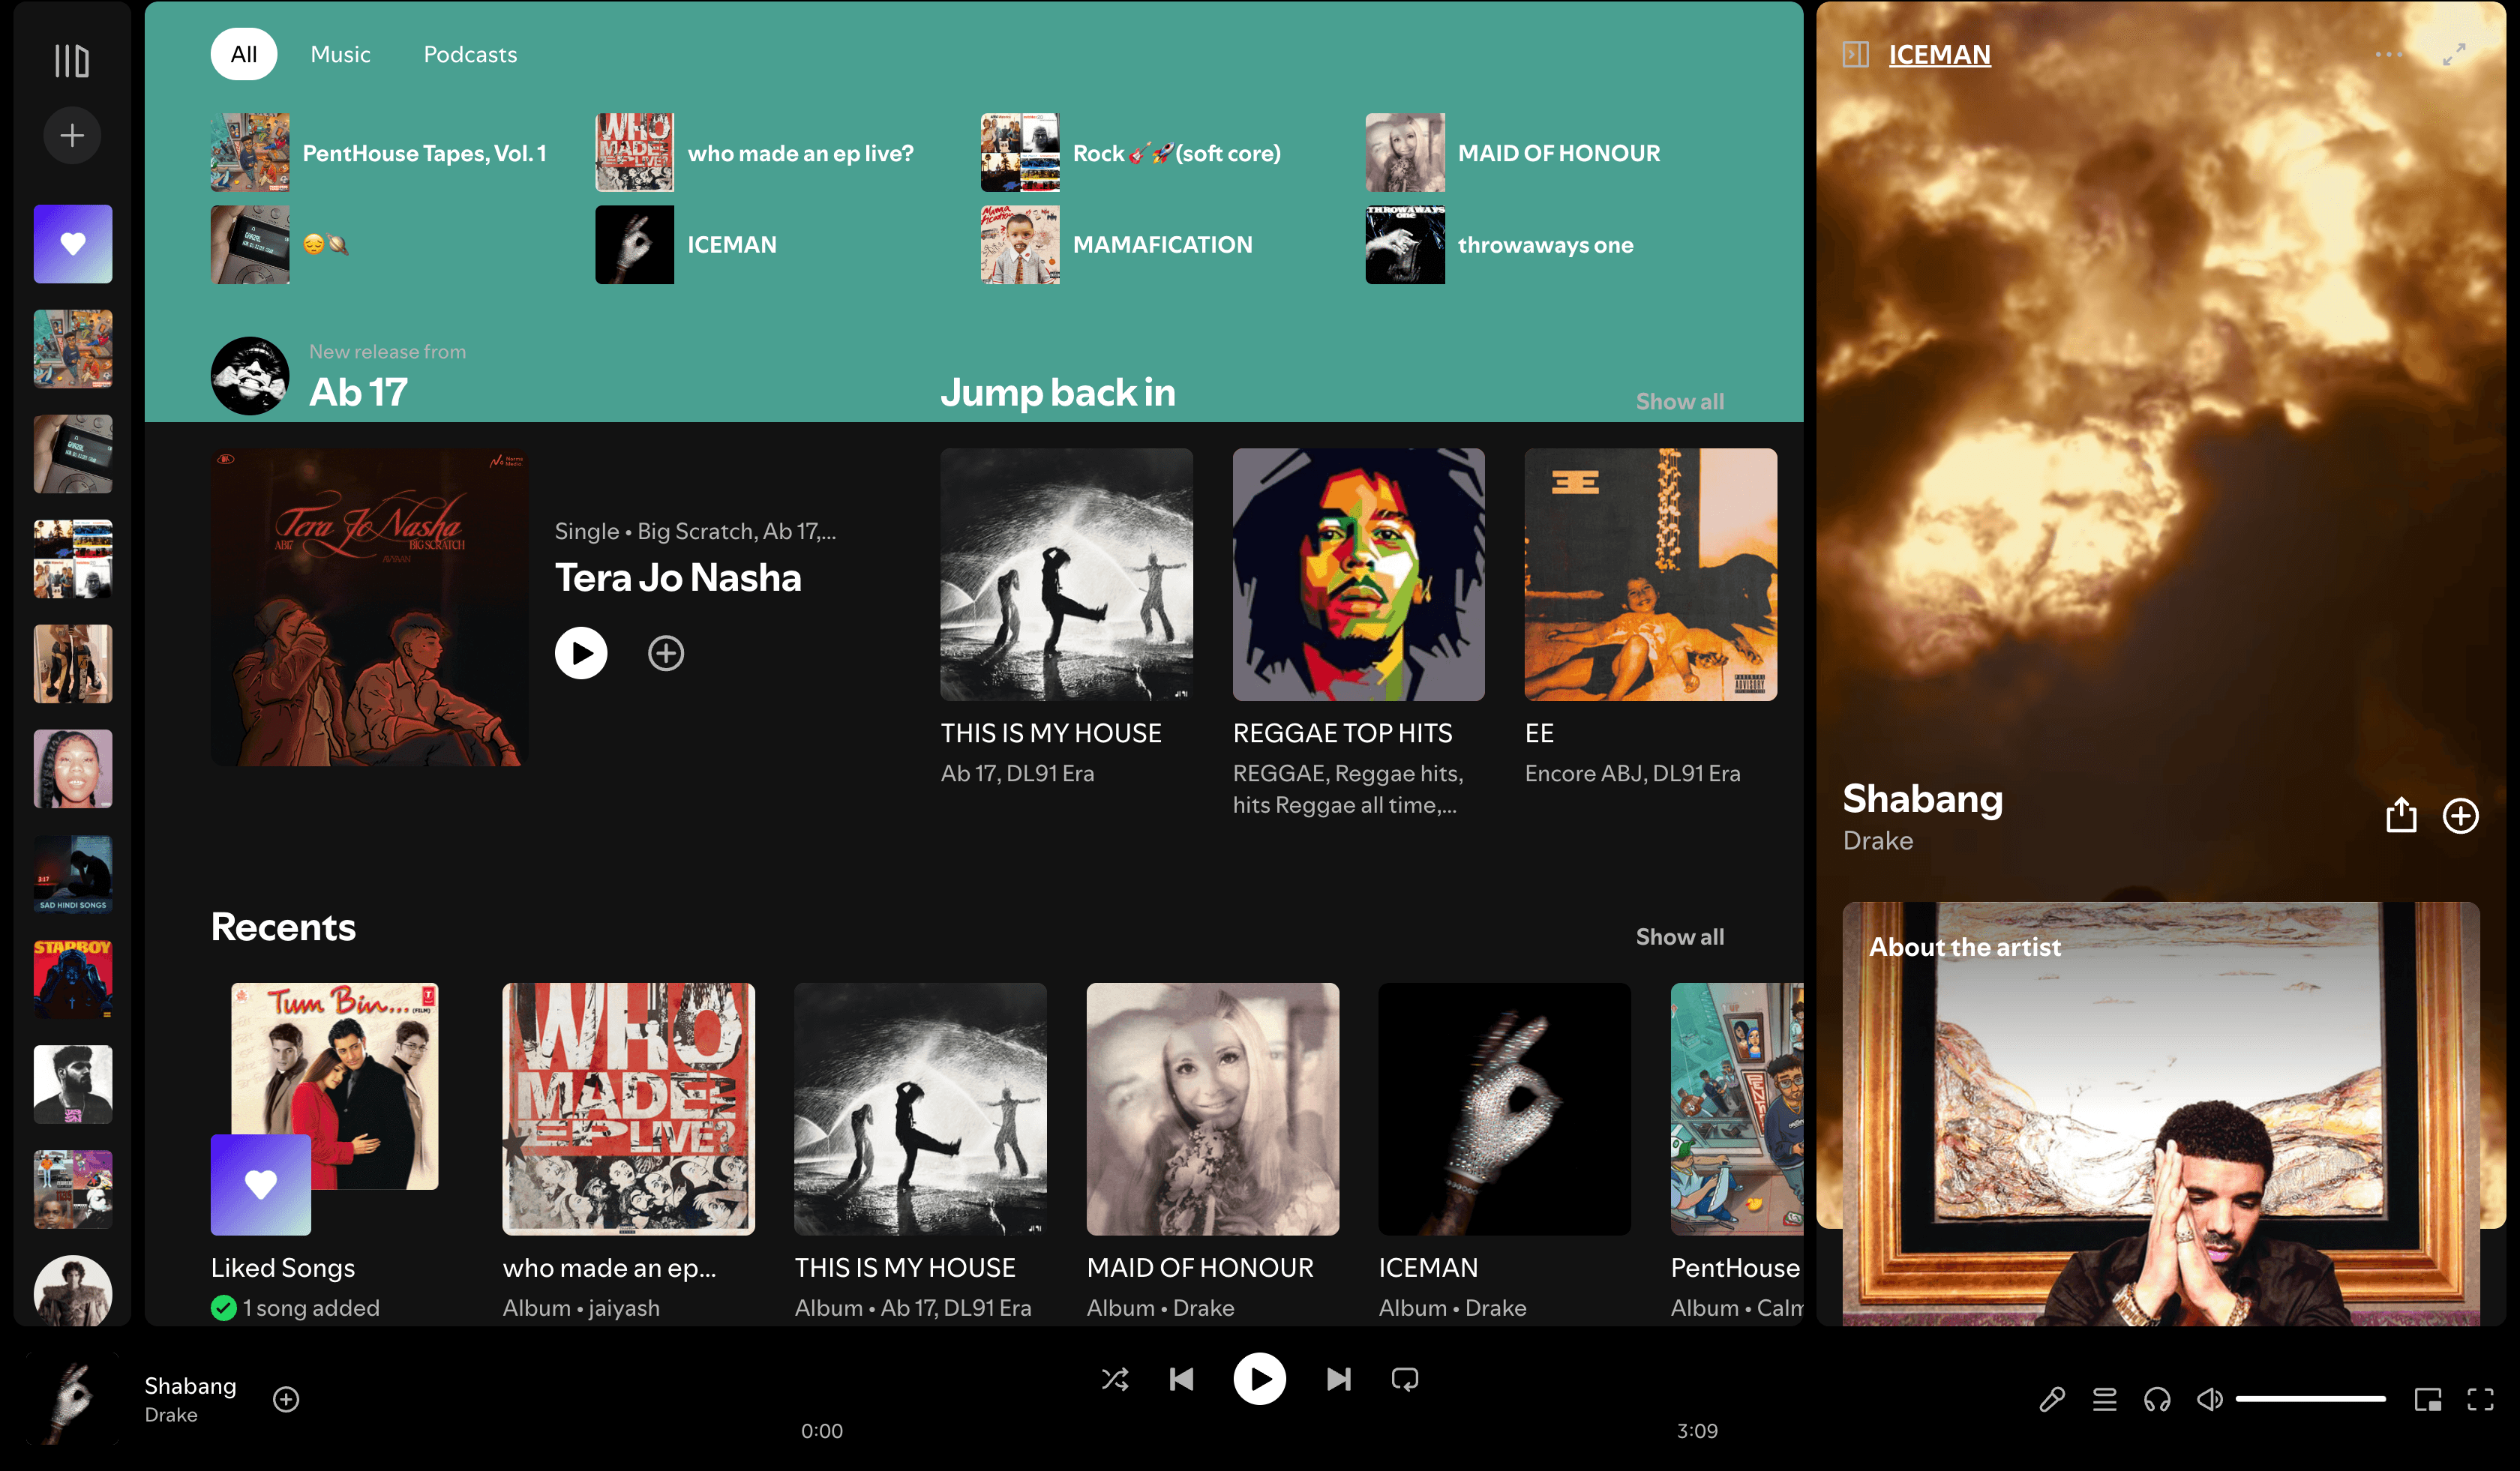Click the Ab 17 artist name
Viewport: 2520px width, 1471px height.
[358, 391]
